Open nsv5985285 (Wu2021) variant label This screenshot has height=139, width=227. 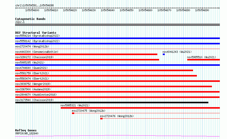[x=30, y=62]
